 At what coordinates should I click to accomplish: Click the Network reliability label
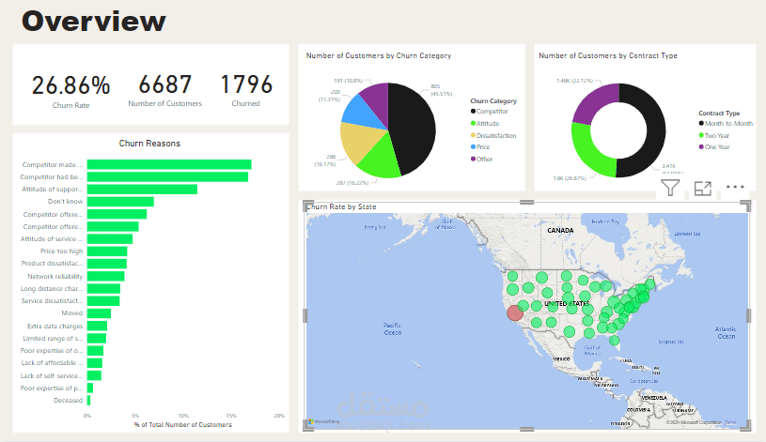[x=55, y=276]
